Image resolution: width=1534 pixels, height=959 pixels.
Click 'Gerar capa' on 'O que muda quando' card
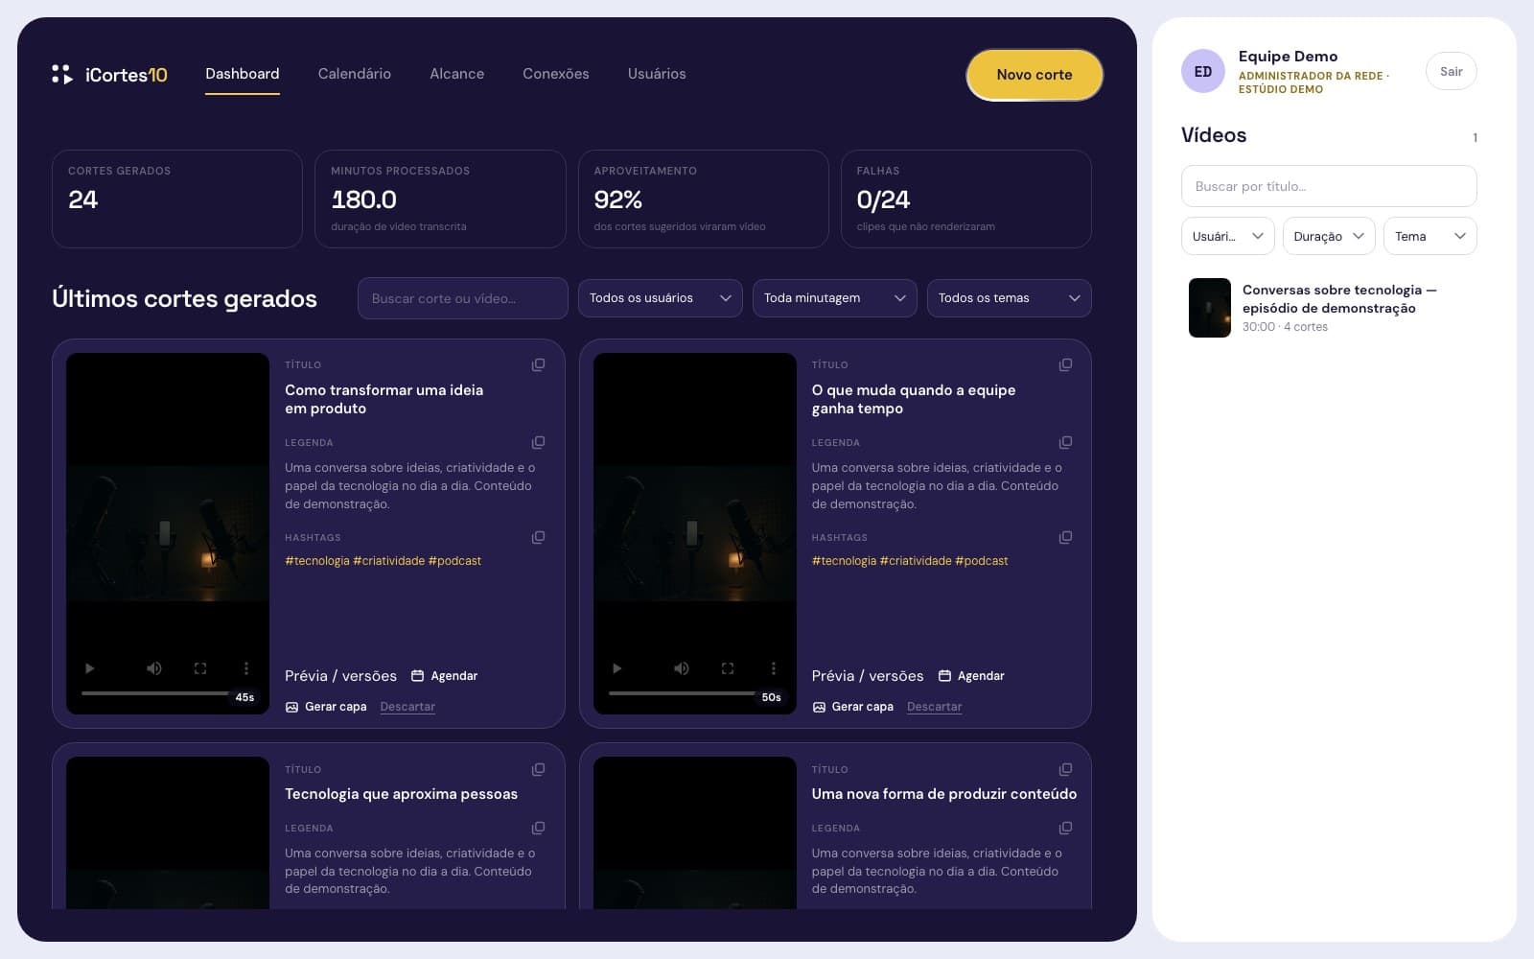pos(852,707)
